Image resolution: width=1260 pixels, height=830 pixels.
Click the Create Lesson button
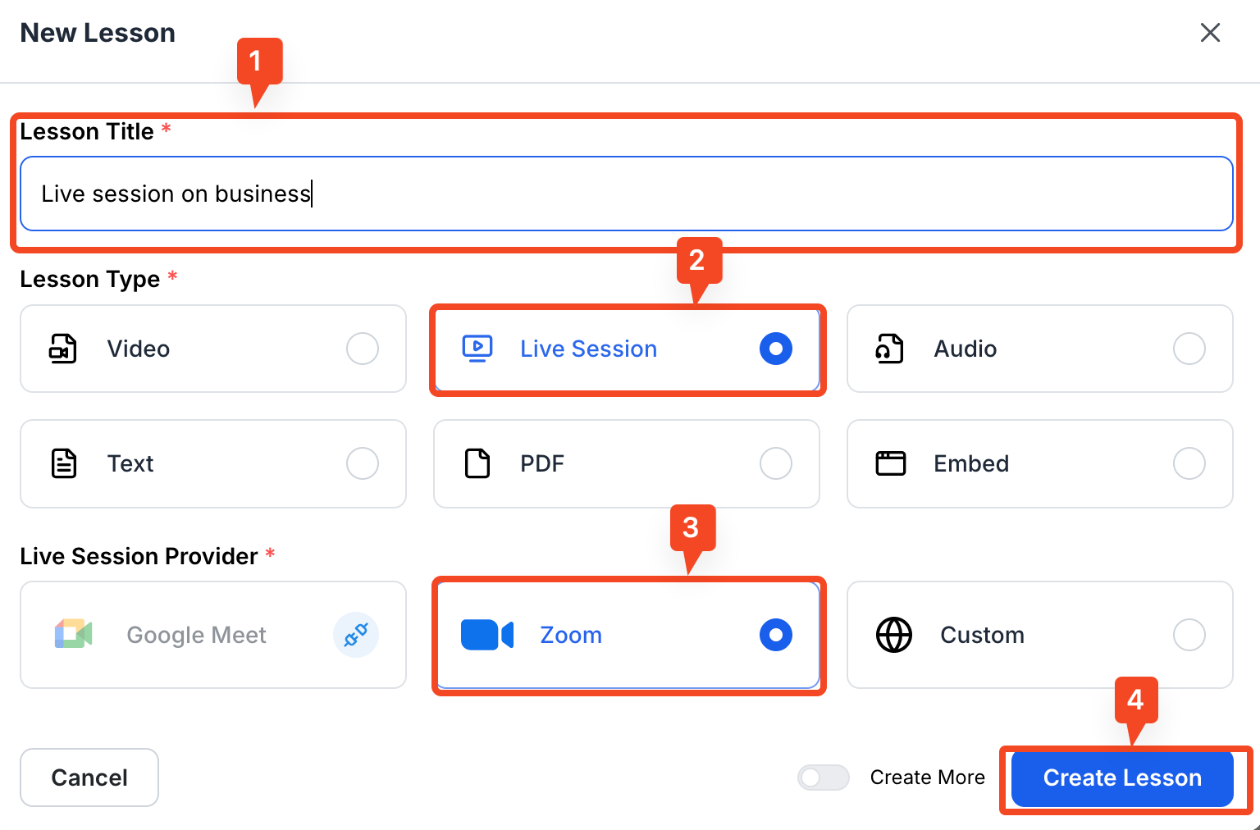click(x=1123, y=778)
